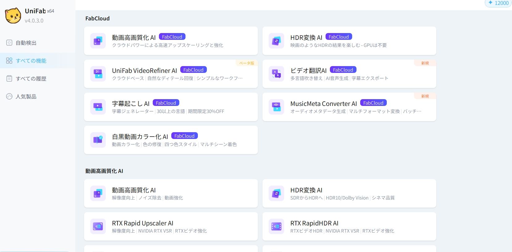Click クラウドベース text in VideoRefiner card
The width and height of the screenshot is (512, 252).
(128, 78)
